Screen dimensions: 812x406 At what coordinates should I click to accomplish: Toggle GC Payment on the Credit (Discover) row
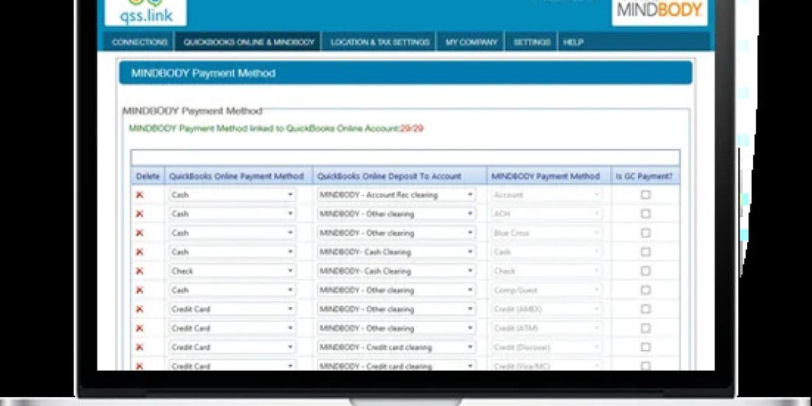pyautogui.click(x=646, y=346)
